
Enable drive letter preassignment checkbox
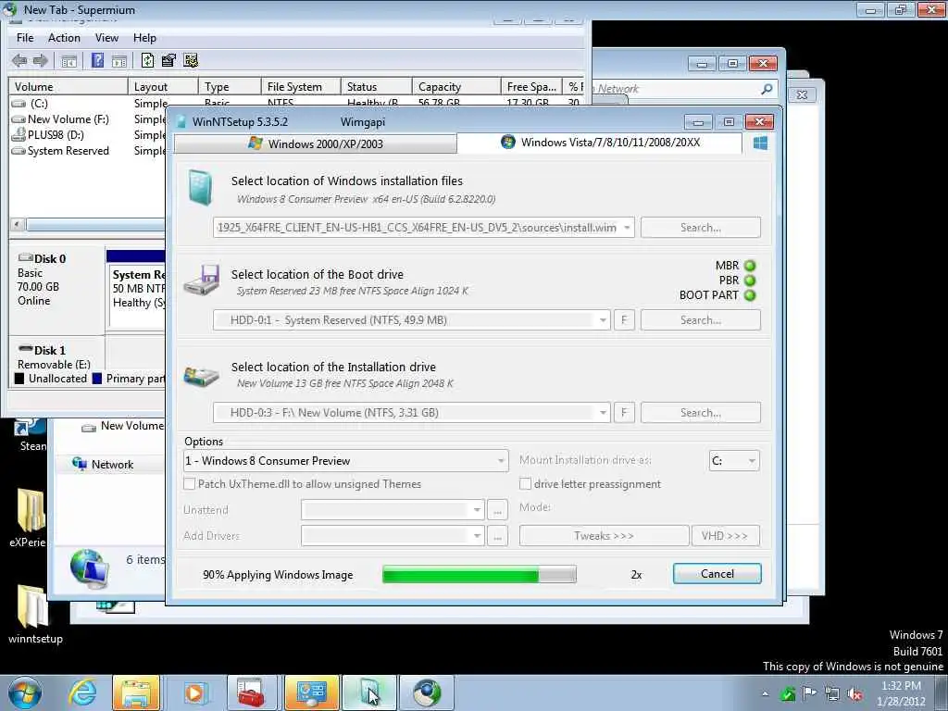pyautogui.click(x=526, y=484)
